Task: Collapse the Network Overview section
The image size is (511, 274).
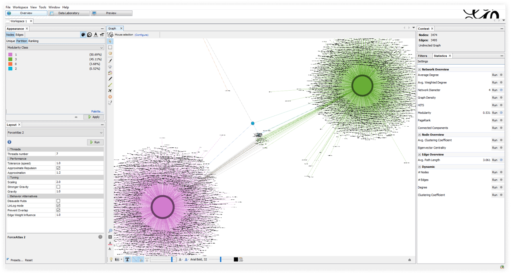Action: click(x=420, y=69)
